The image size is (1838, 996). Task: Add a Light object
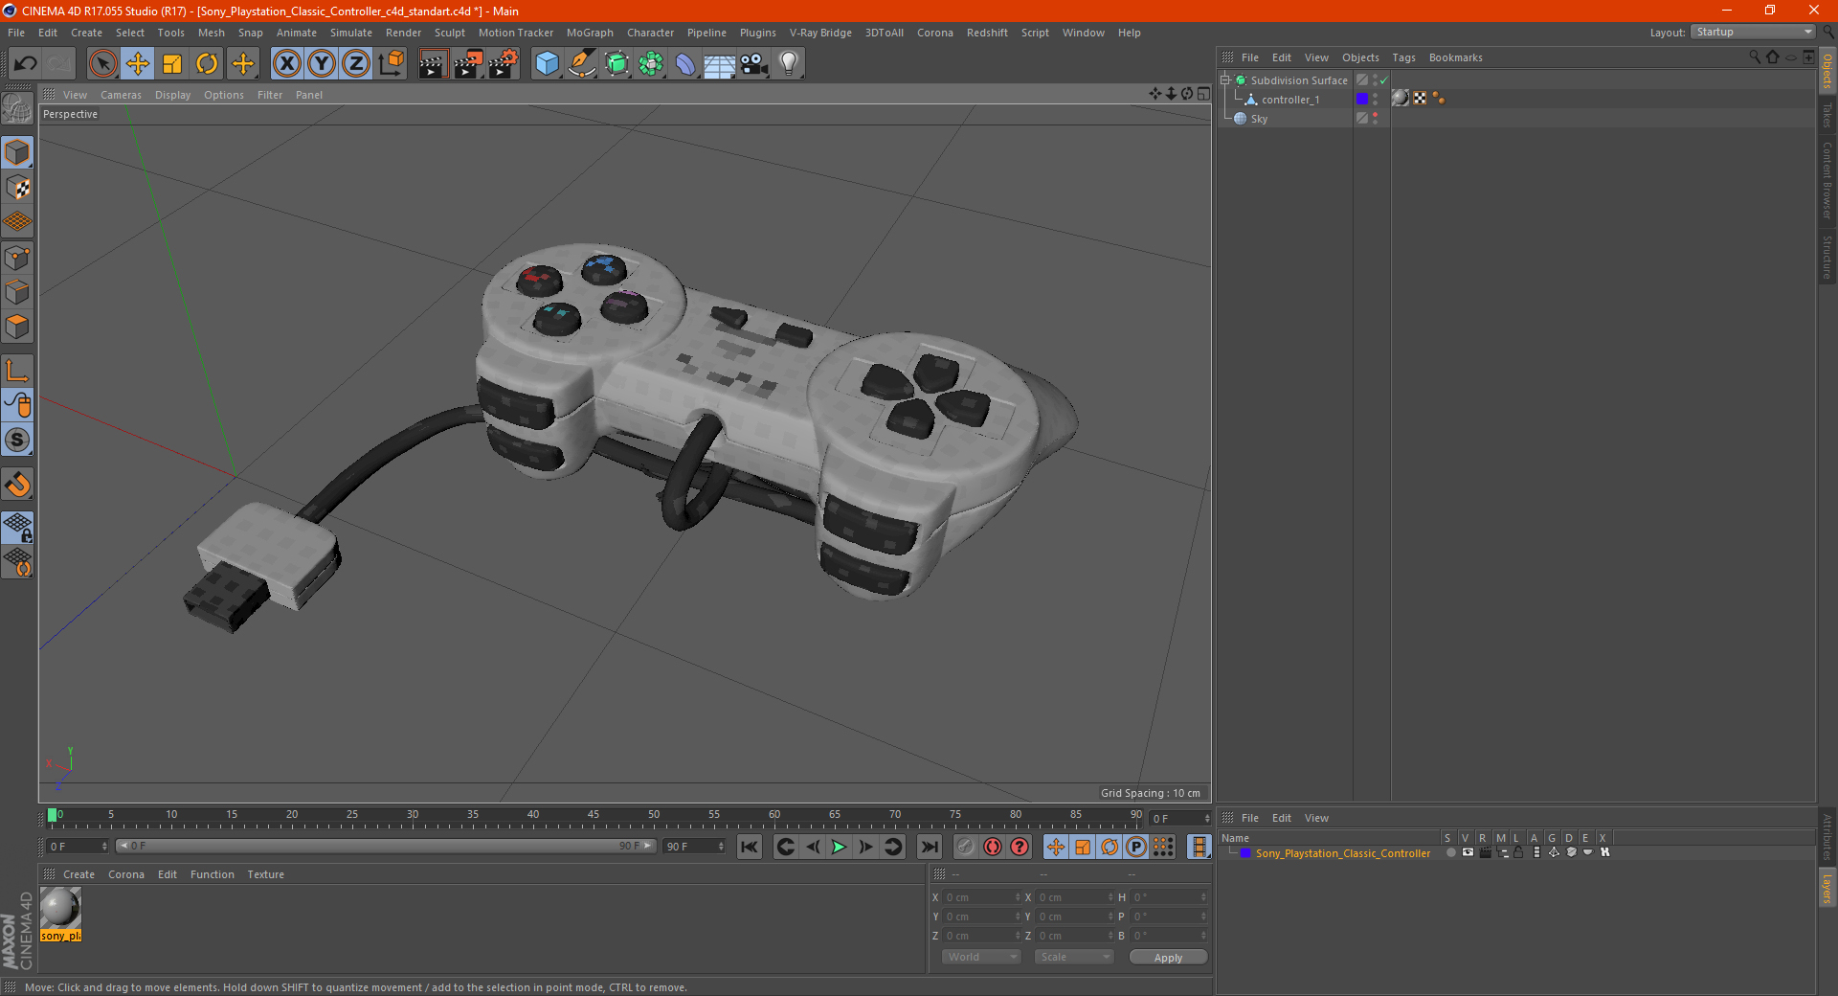[x=789, y=64]
